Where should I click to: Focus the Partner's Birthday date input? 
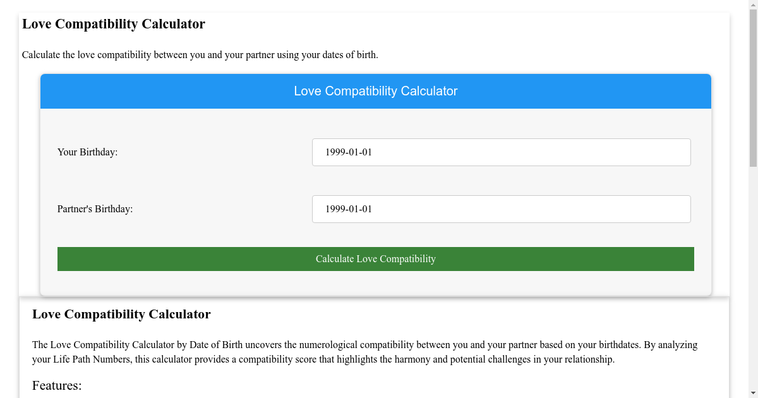click(501, 209)
